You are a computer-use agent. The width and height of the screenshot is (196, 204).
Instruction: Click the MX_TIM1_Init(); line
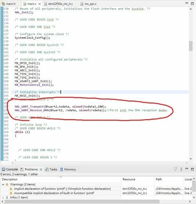click(x=28, y=74)
